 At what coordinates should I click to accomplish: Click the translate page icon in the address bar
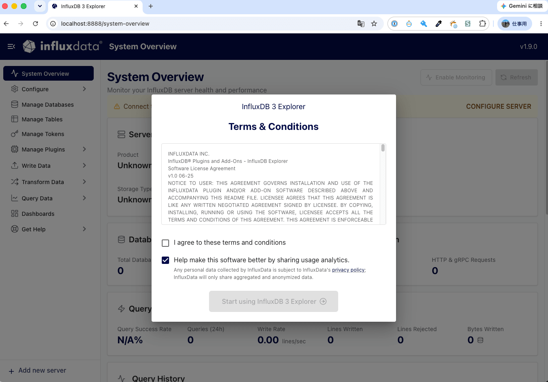[361, 24]
